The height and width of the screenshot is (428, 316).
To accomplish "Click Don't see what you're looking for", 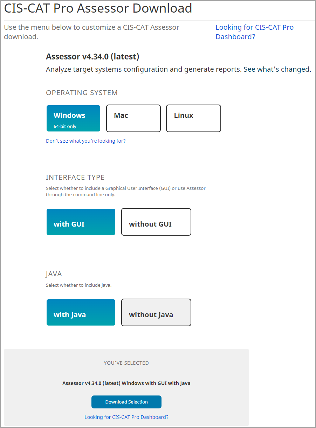I will (85, 141).
